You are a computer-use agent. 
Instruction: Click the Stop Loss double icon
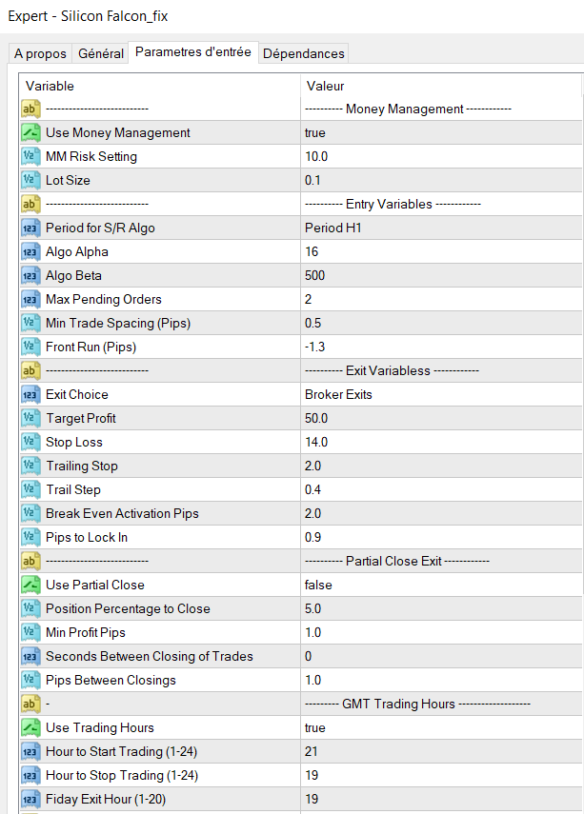pos(30,442)
